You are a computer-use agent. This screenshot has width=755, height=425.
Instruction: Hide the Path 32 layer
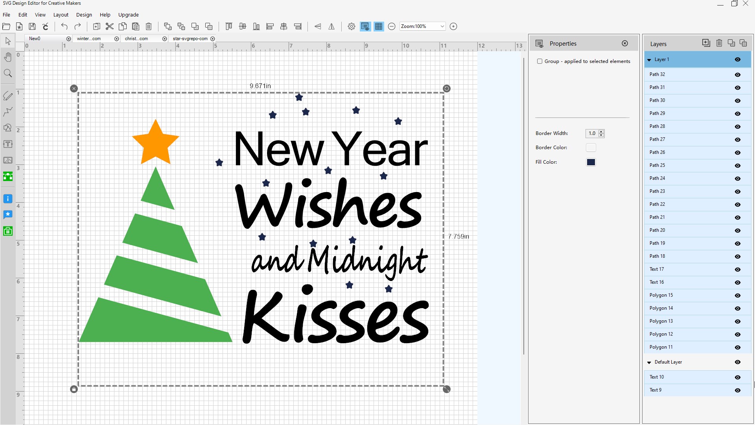[738, 75]
